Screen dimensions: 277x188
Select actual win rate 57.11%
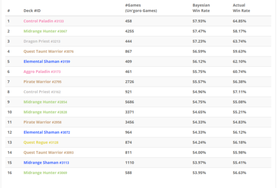pos(239,92)
